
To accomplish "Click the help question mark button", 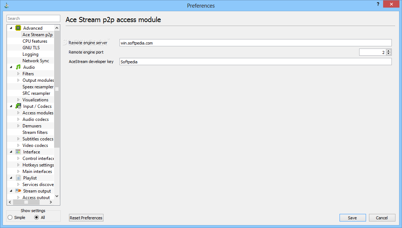I will click(378, 4).
